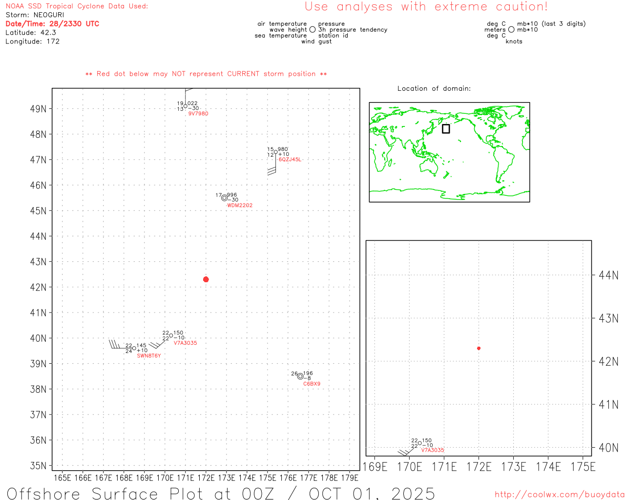Click the world map thumbnail
The height and width of the screenshot is (500, 625).
449,152
